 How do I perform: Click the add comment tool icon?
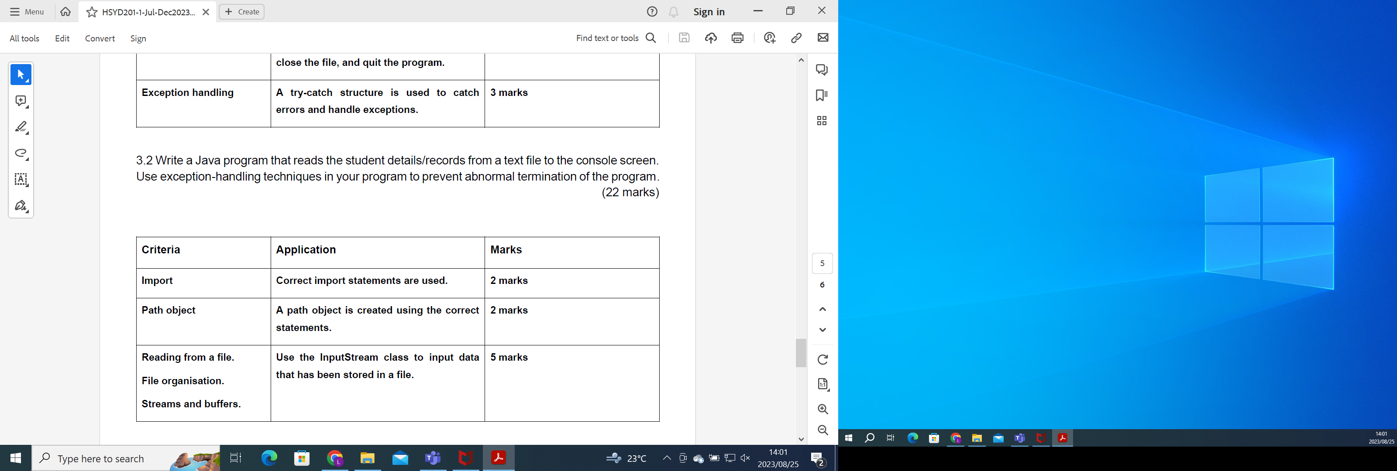(21, 101)
